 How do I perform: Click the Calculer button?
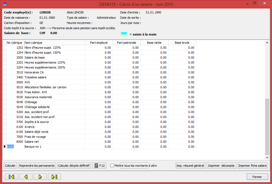tap(10, 166)
